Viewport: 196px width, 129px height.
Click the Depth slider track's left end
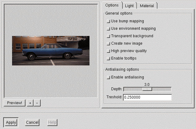[x=125, y=89]
